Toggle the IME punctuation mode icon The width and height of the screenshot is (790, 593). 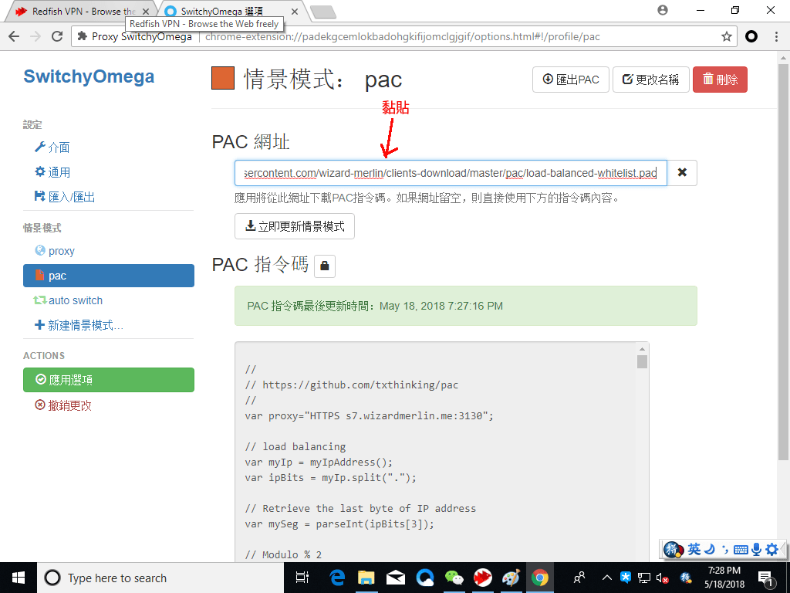(x=725, y=549)
